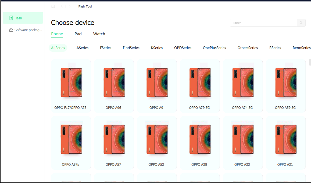Viewport: 311px width, 183px height.
Task: Select the RSeries filter
Action: (275, 48)
